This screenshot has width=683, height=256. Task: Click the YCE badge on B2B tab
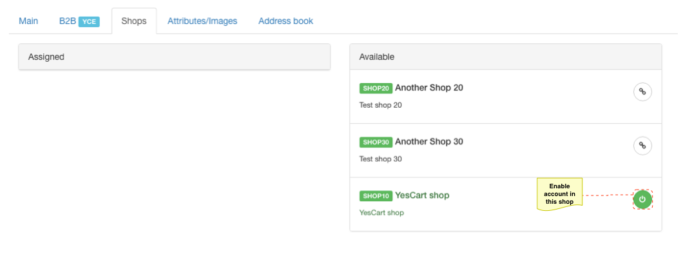click(89, 22)
